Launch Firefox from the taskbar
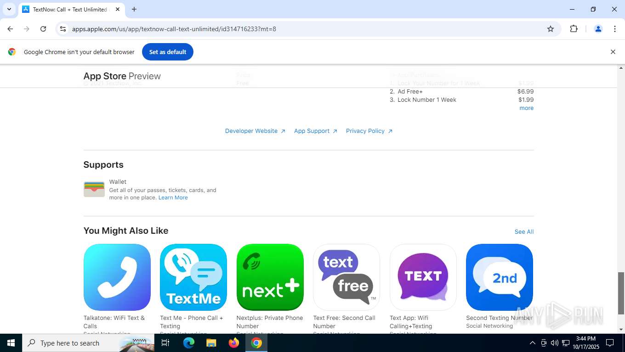Image resolution: width=625 pixels, height=352 pixels. [234, 343]
